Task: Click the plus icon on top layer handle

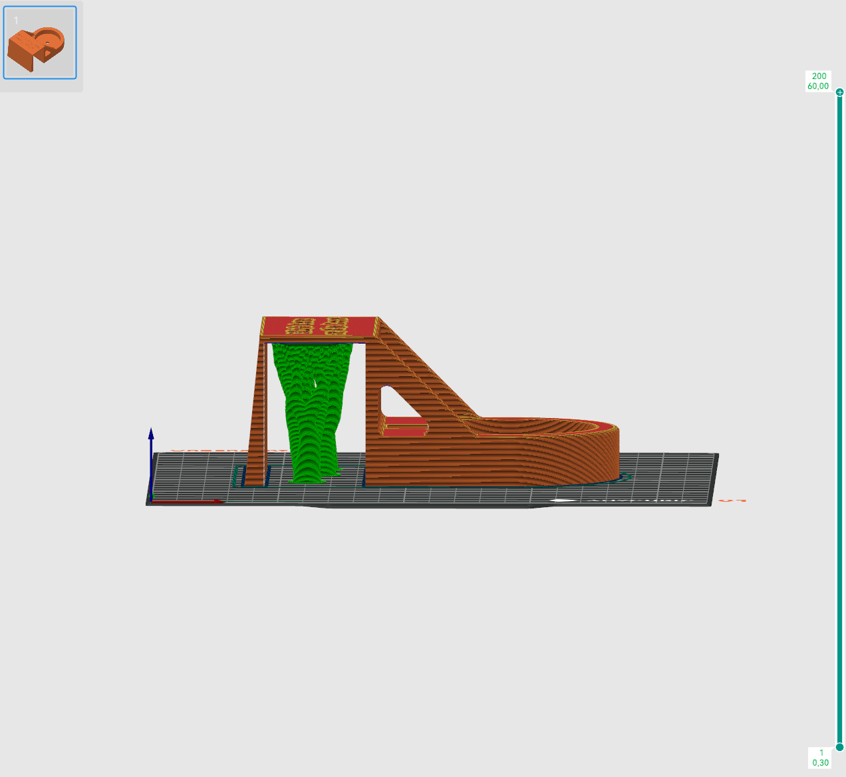Action: point(840,92)
